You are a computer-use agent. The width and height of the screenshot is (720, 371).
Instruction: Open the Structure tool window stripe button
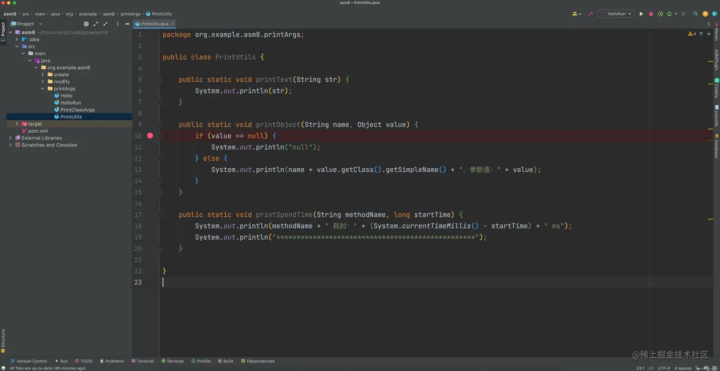[3, 341]
